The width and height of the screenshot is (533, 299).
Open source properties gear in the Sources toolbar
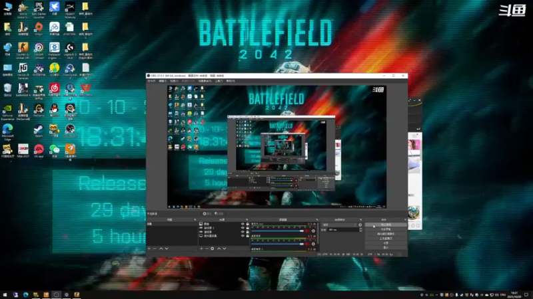[213, 249]
